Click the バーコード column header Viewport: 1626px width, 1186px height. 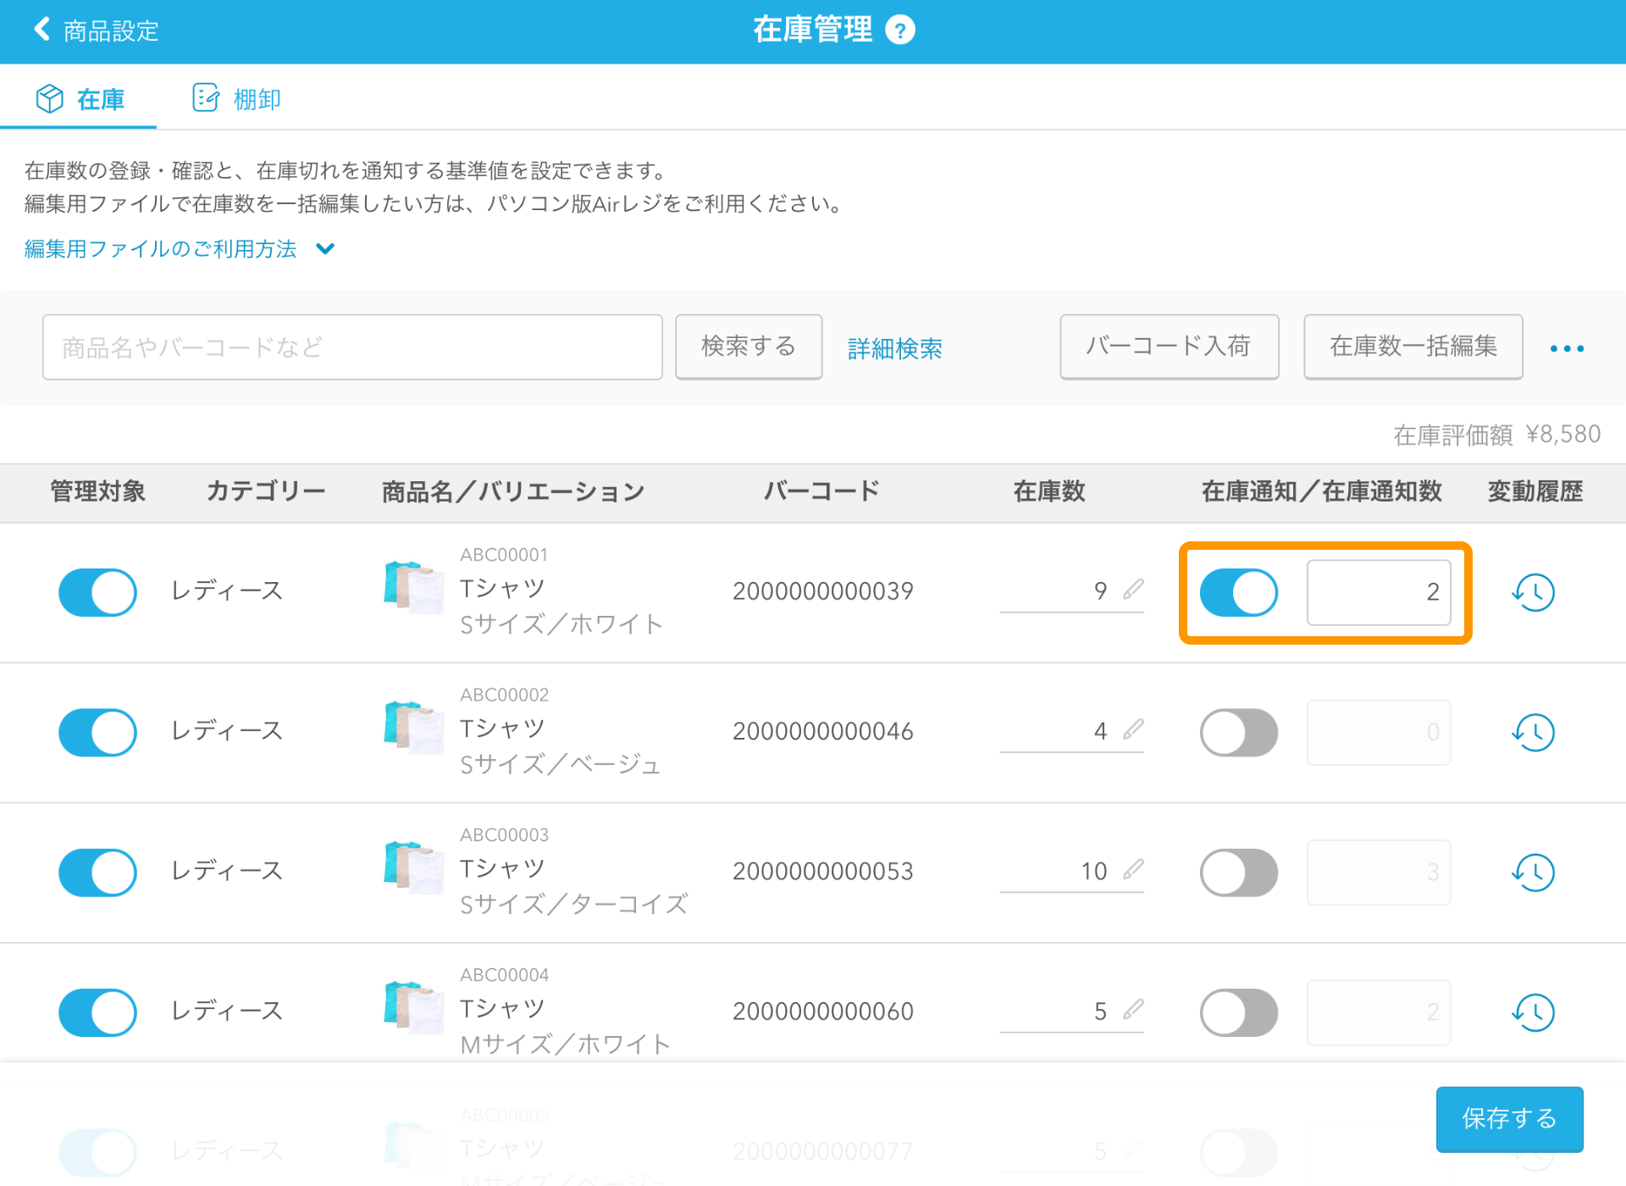coord(821,491)
